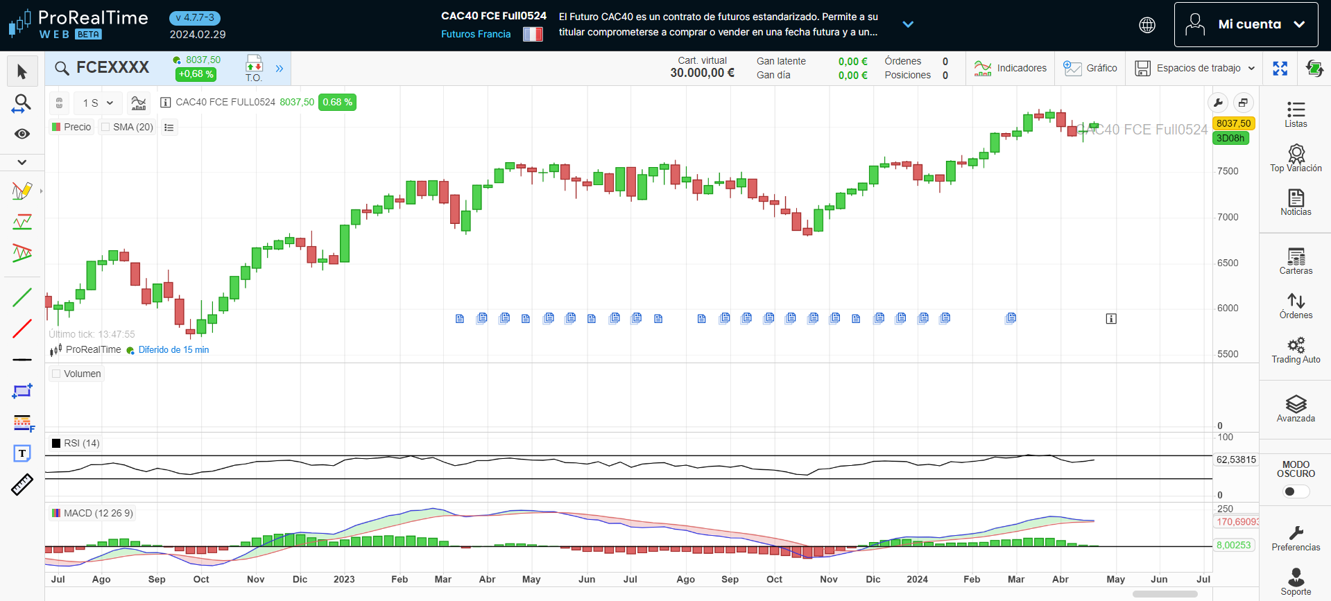This screenshot has width=1331, height=601.
Task: Open Carteras portfolio panel
Action: tap(1295, 261)
